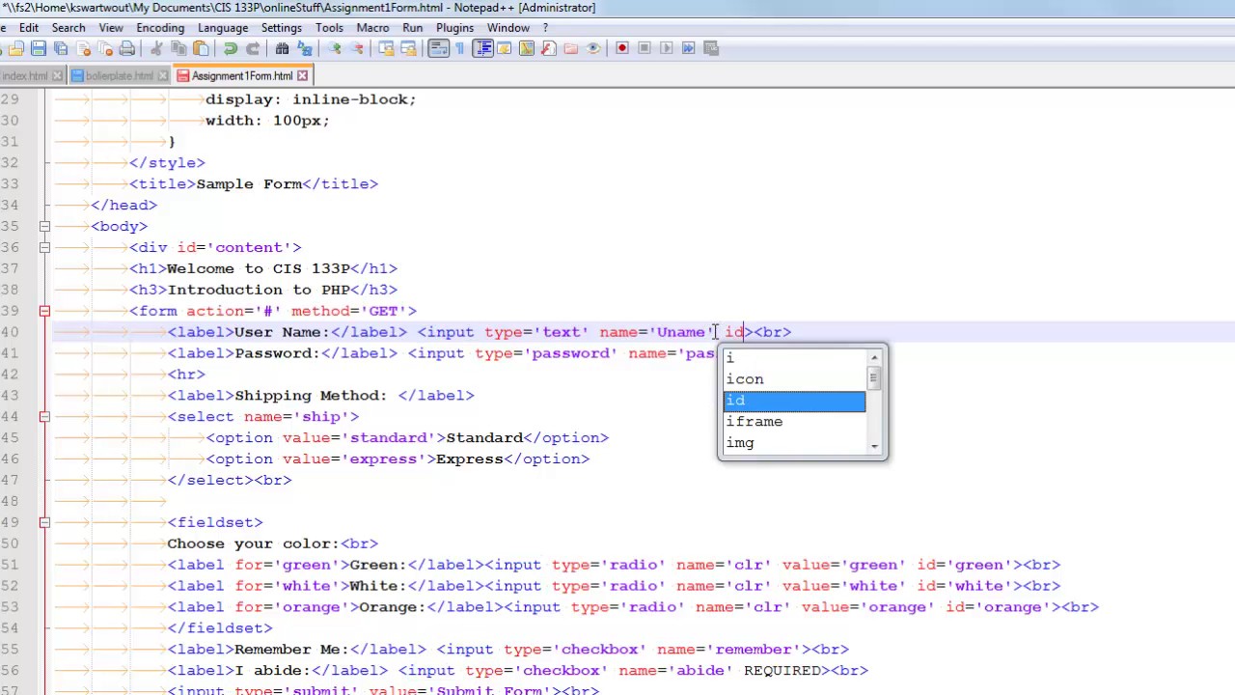Open the Function List icon
1235x695 pixels.
pos(549,48)
